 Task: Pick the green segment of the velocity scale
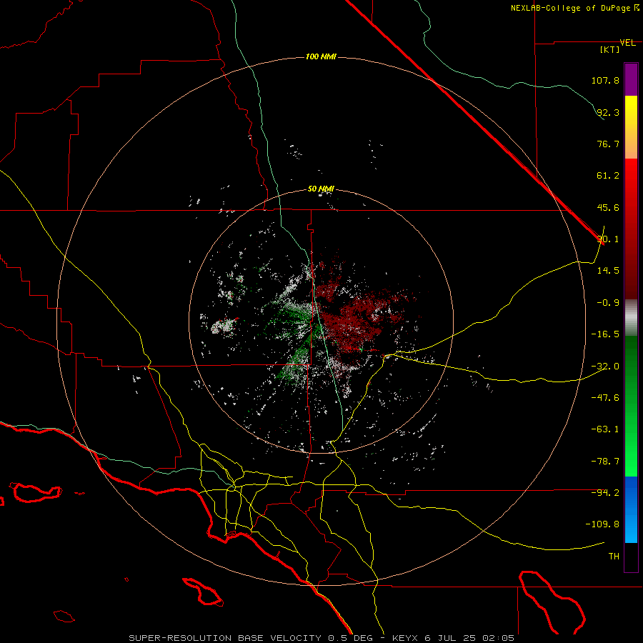click(x=631, y=406)
